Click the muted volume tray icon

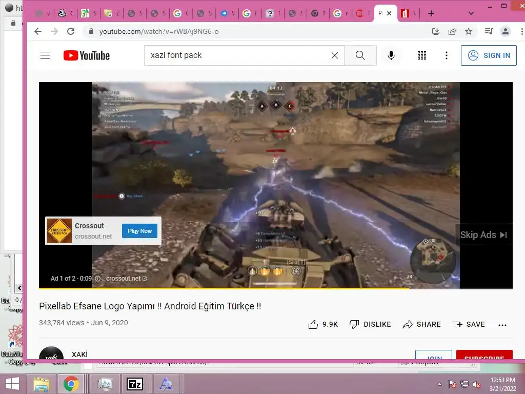click(x=477, y=384)
